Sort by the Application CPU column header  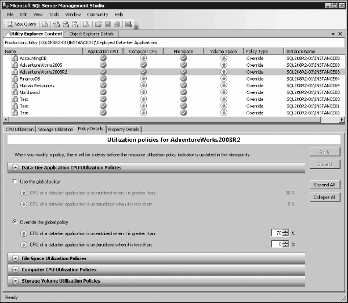(x=103, y=51)
